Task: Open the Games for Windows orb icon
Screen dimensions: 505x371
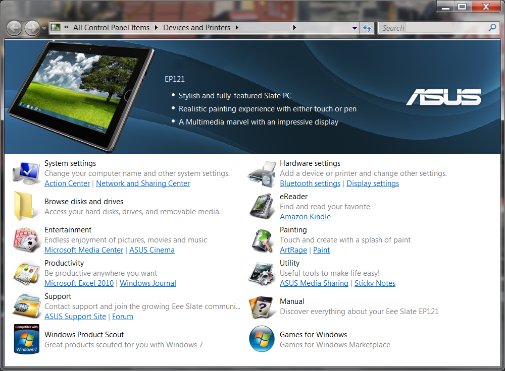Action: (x=262, y=339)
